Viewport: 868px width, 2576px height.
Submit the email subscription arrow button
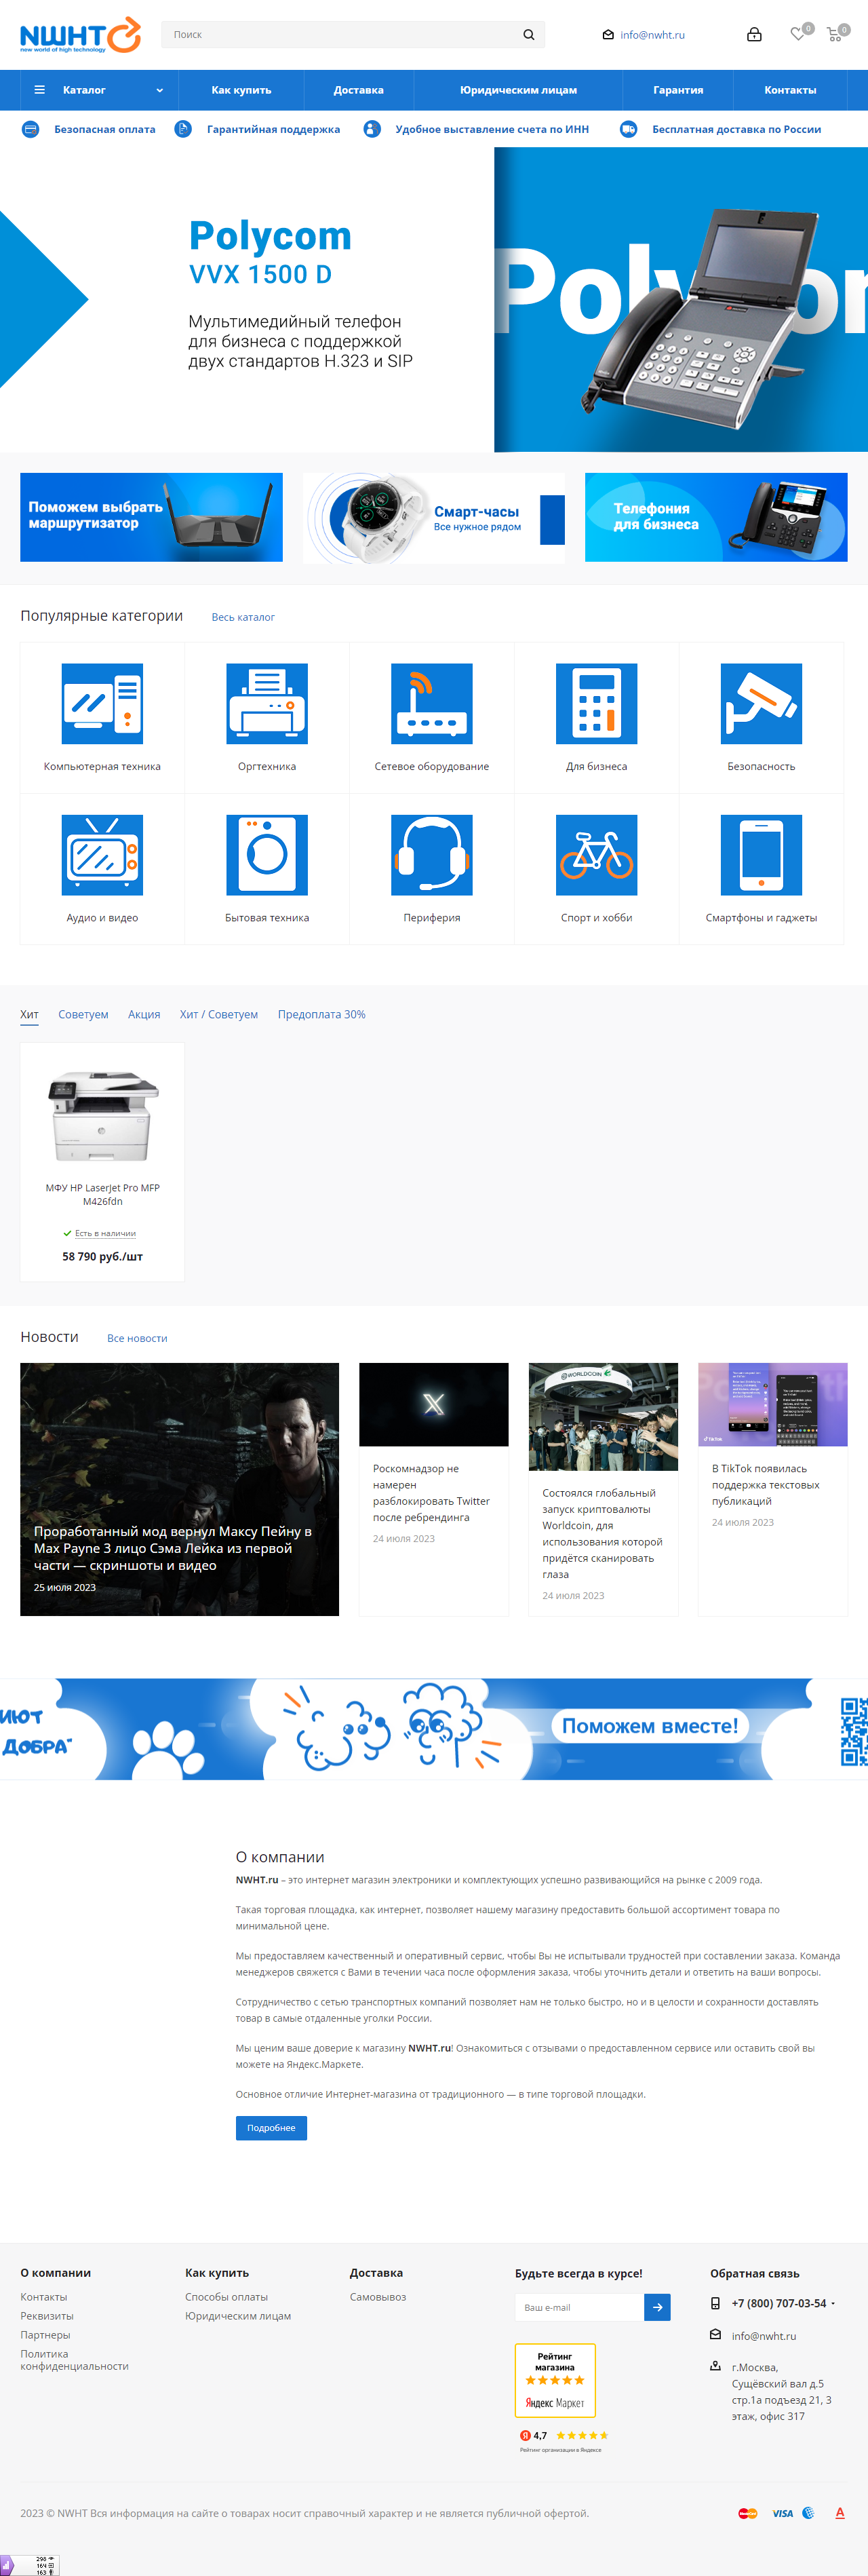coord(657,2307)
